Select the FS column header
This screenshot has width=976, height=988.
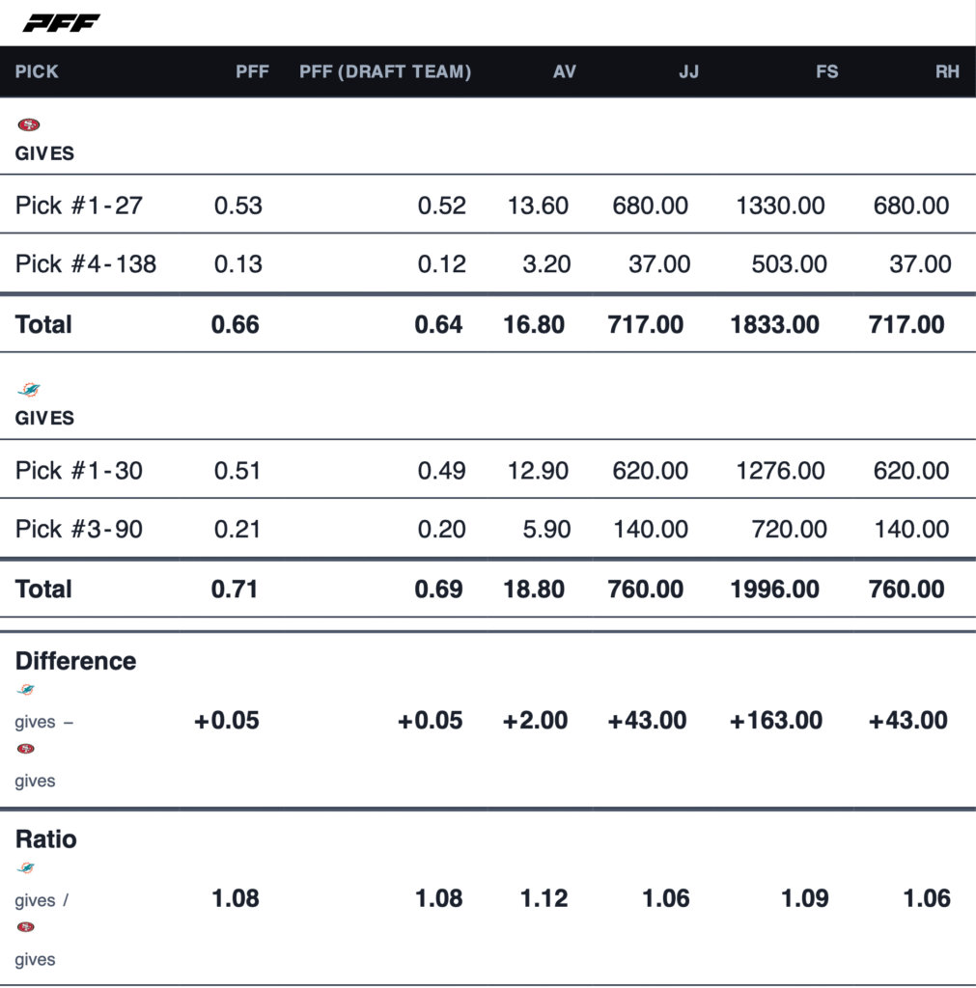826,71
